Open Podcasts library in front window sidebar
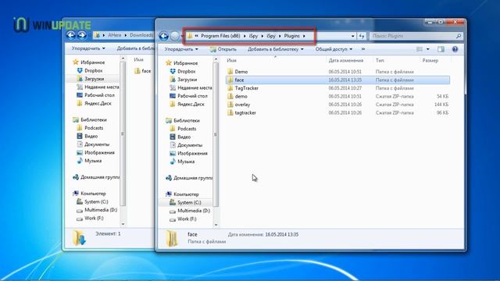The width and height of the screenshot is (500, 281). point(187,129)
